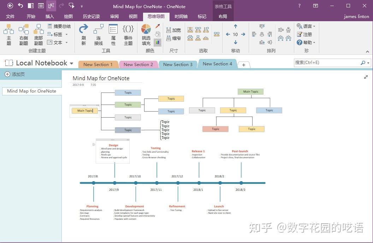Click the 添加页 add page button
373x243 pixels.
coord(15,74)
